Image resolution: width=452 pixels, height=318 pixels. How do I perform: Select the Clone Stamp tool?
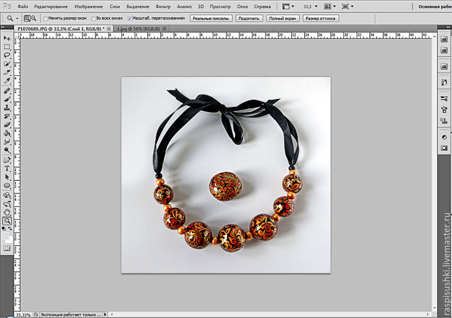(x=7, y=108)
